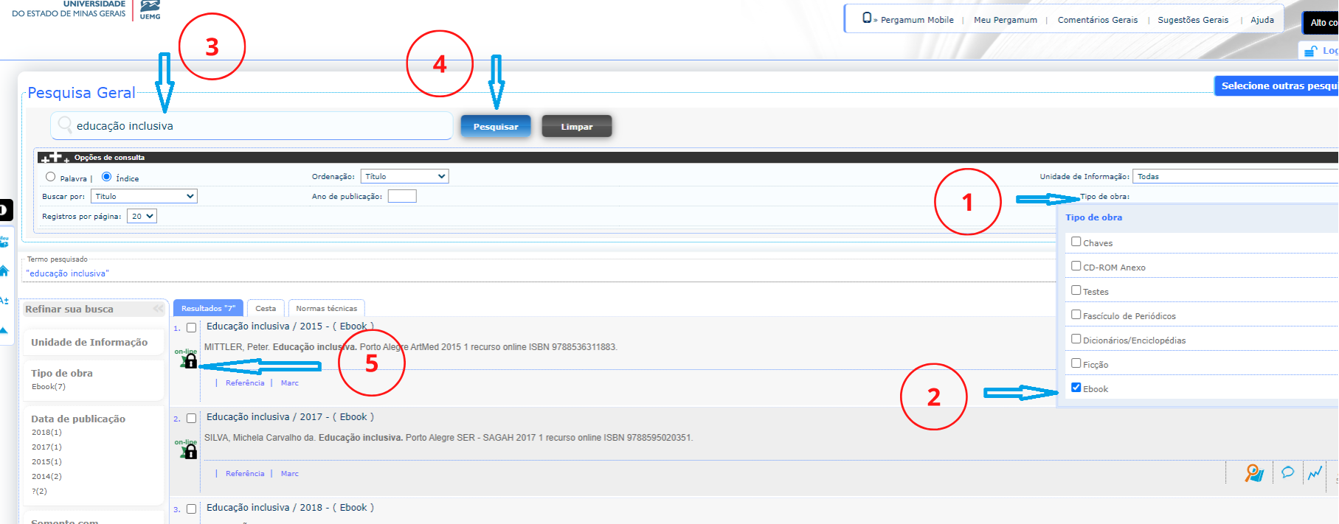Click the Meu Pergamum link
Image resolution: width=1339 pixels, height=524 pixels.
coord(1005,20)
